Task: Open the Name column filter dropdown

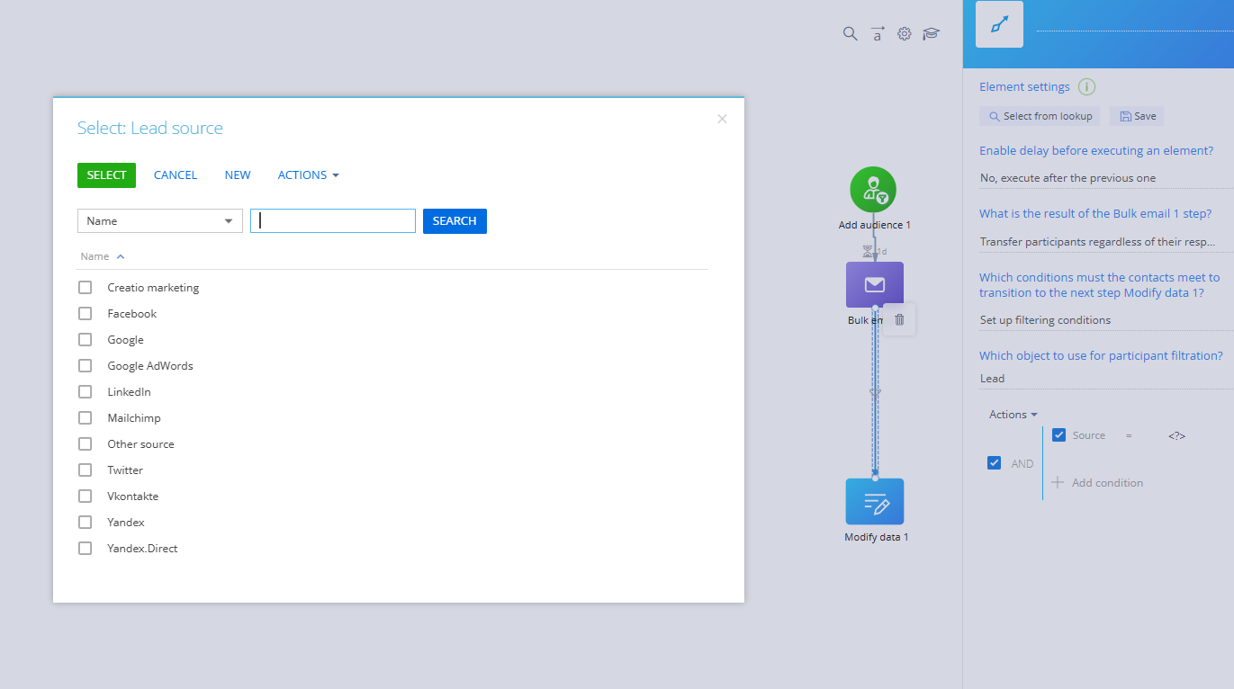Action: 160,221
